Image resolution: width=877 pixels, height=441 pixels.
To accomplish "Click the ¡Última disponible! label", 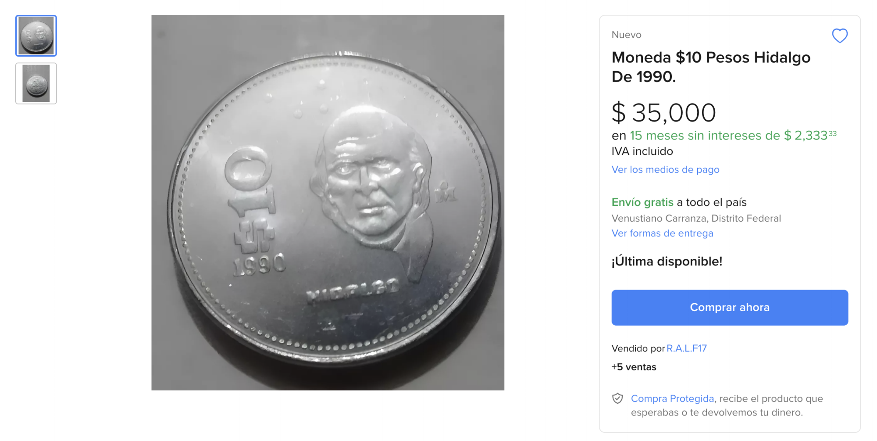I will pyautogui.click(x=667, y=262).
